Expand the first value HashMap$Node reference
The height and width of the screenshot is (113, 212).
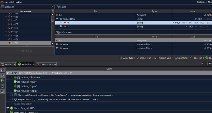pos(57,44)
